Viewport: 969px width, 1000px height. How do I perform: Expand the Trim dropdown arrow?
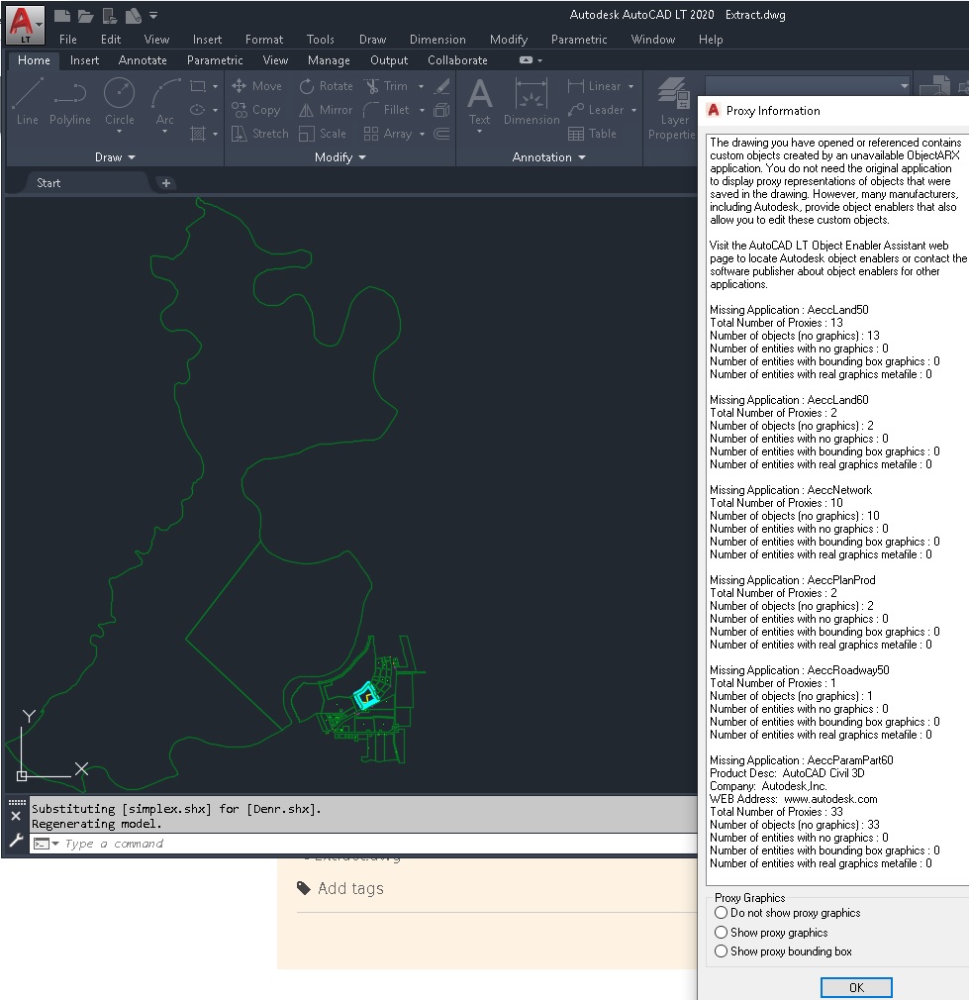pyautogui.click(x=421, y=86)
